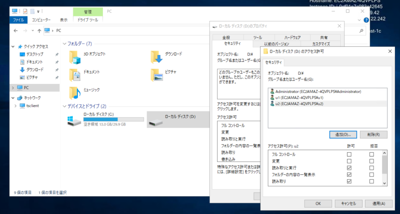Open the ファイル ribbon tab
Screen dimensions: 400x214
pos(18,20)
